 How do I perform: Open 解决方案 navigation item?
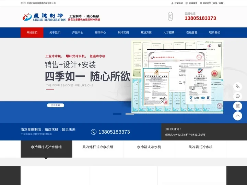pyautogui.click(x=146, y=33)
